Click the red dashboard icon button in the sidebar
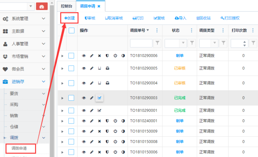Screen dimensions: 258x157 click(42, 6)
